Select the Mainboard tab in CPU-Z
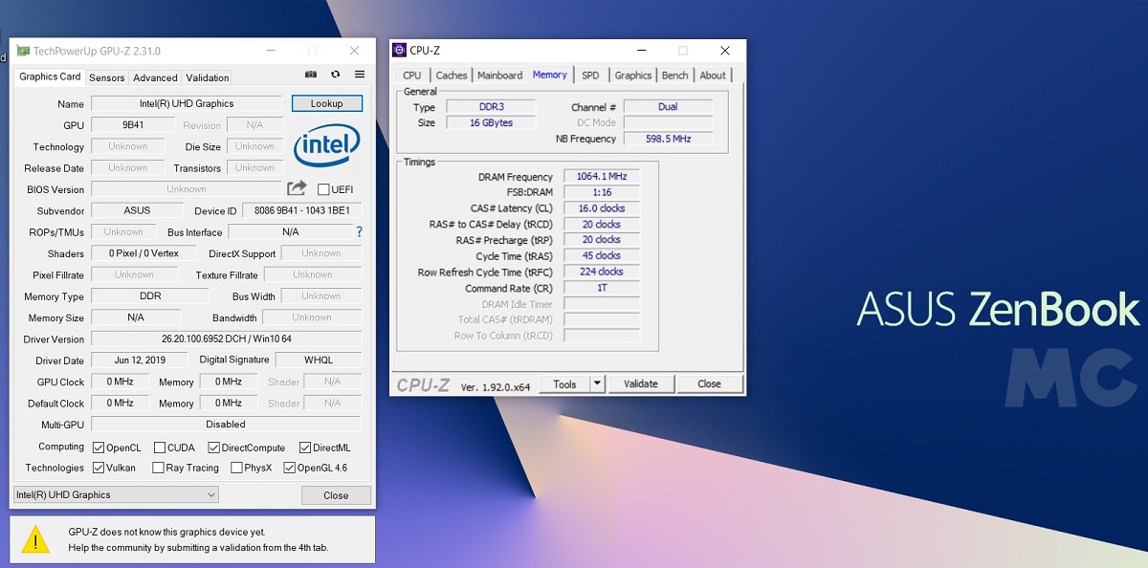 [500, 75]
